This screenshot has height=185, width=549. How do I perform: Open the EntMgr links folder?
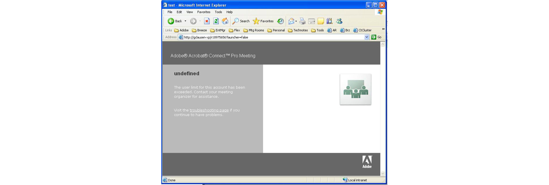[218, 30]
